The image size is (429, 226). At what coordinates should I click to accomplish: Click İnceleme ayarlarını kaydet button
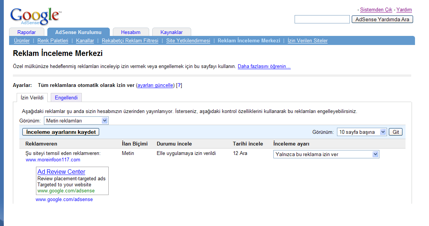(61, 132)
